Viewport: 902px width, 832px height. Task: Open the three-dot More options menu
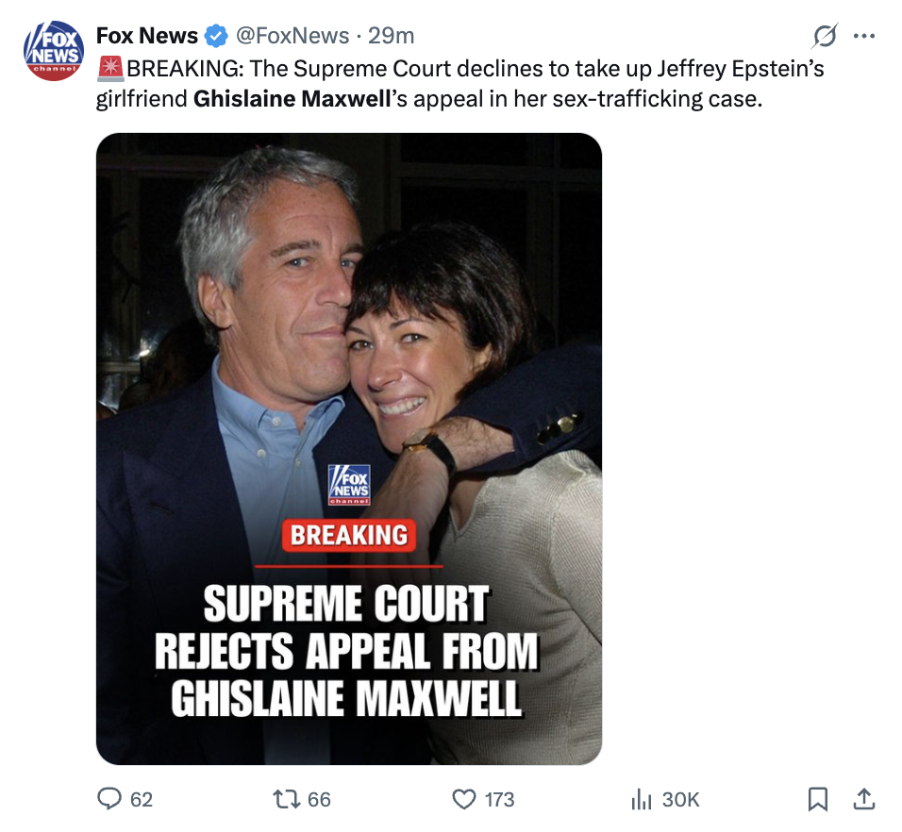coord(863,37)
